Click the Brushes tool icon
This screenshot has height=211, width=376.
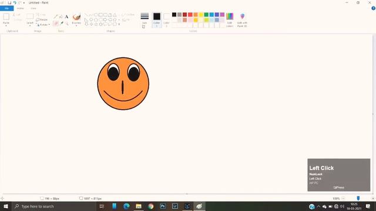click(76, 16)
